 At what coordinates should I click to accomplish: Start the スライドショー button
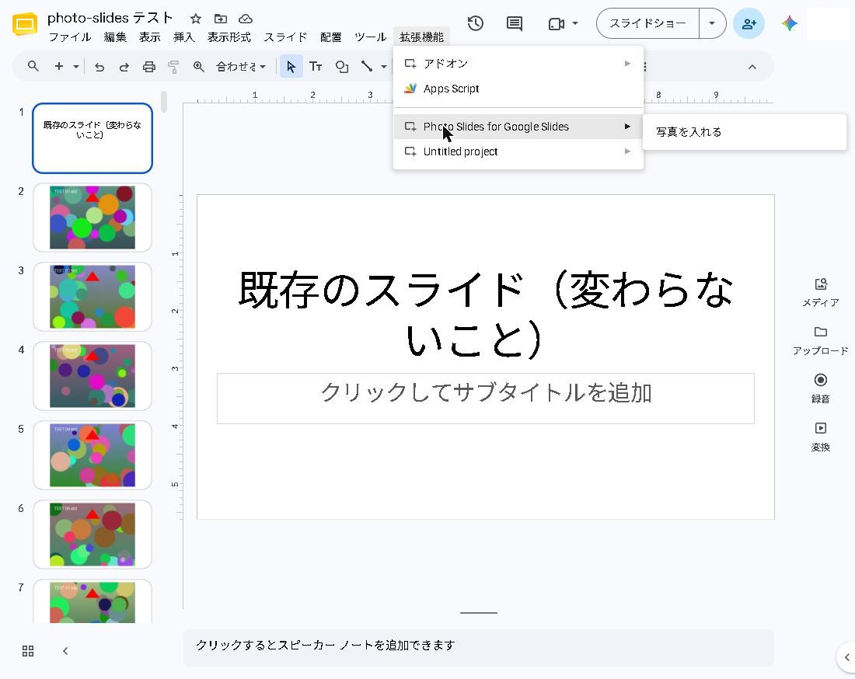pos(647,23)
